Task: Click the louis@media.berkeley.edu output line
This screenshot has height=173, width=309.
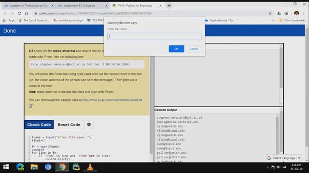Action: (178, 122)
